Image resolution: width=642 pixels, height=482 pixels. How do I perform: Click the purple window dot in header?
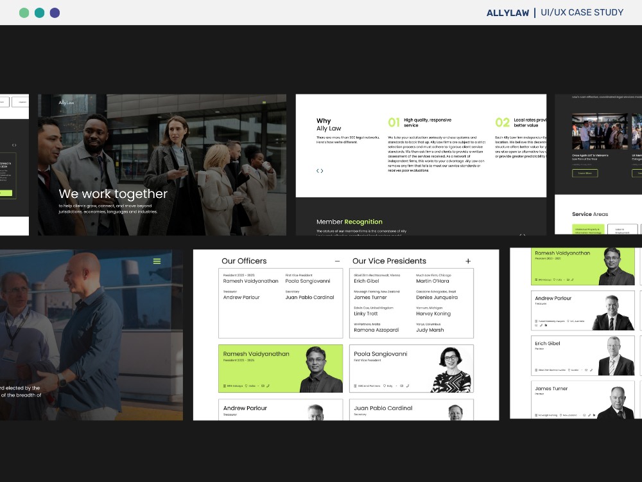[55, 13]
